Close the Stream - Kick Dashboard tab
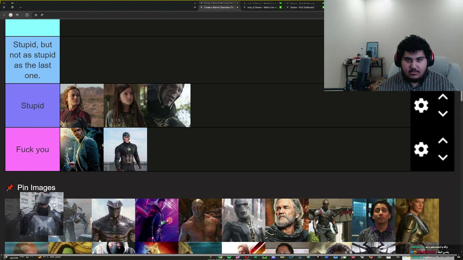Image resolution: width=463 pixels, height=260 pixels. pyautogui.click(x=288, y=7)
